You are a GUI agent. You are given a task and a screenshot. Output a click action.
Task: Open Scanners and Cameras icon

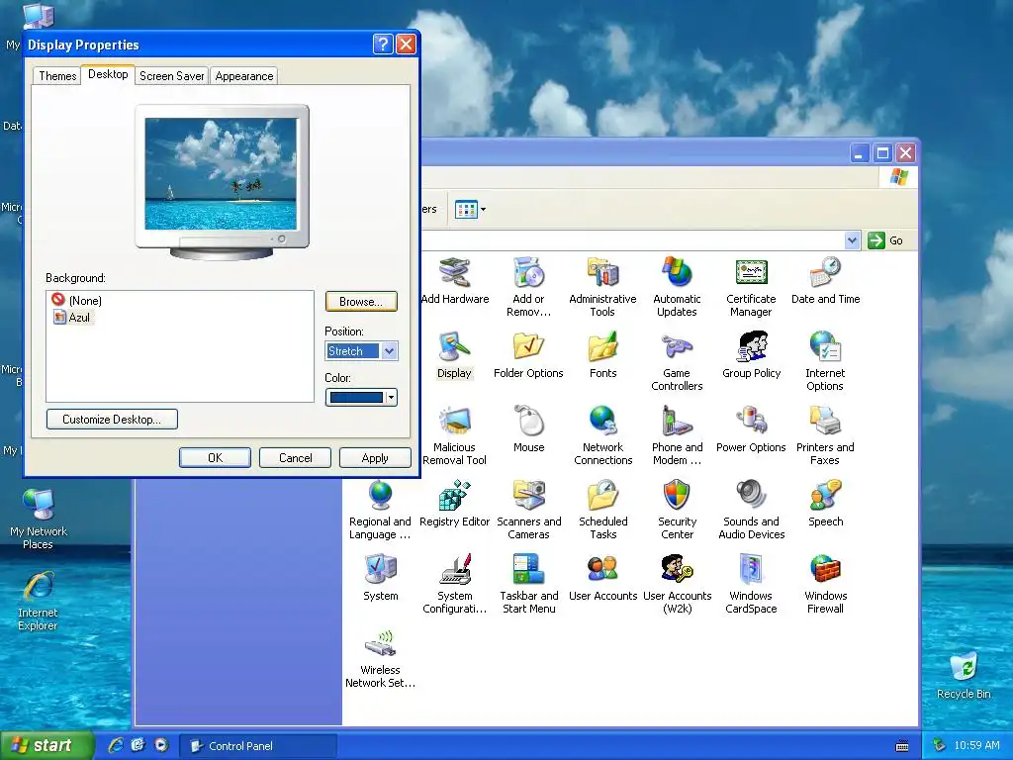(528, 510)
